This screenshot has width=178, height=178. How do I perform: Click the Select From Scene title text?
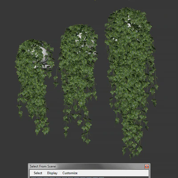[43, 166]
